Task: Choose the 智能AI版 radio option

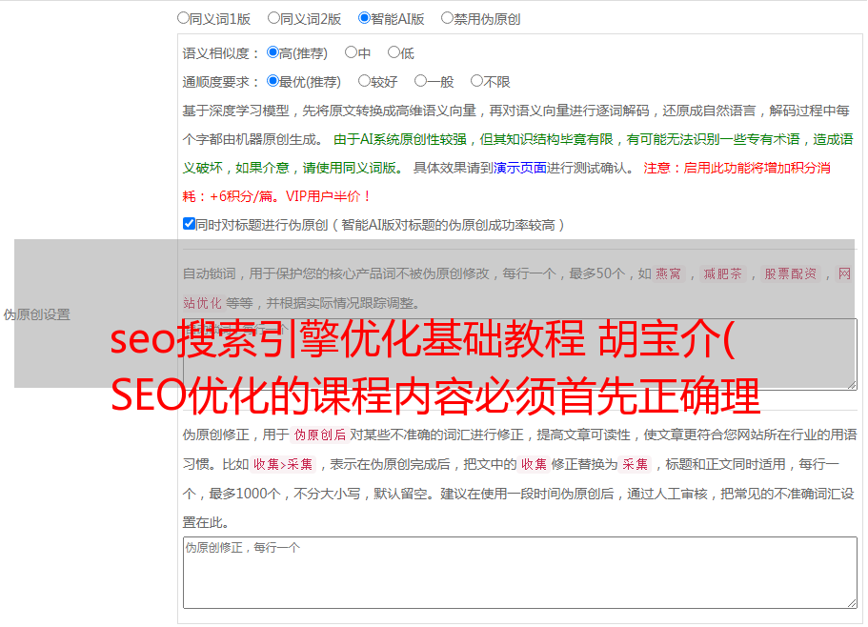Action: tap(364, 18)
